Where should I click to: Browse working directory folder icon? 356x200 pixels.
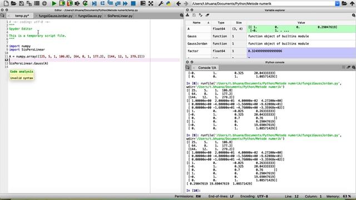click(x=344, y=3)
